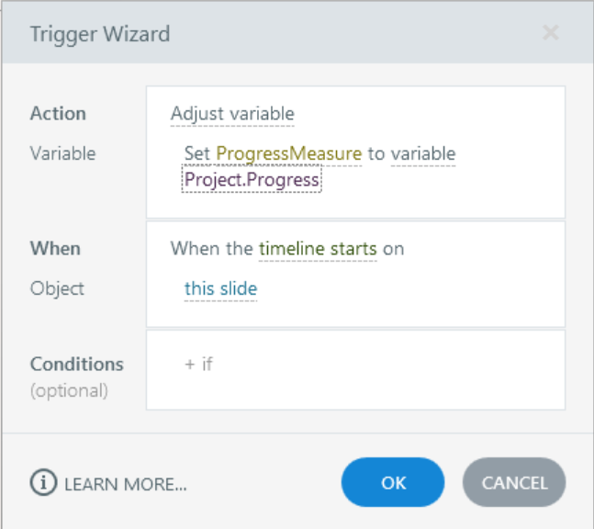Add a condition with '+ if'
The width and height of the screenshot is (594, 529).
198,364
